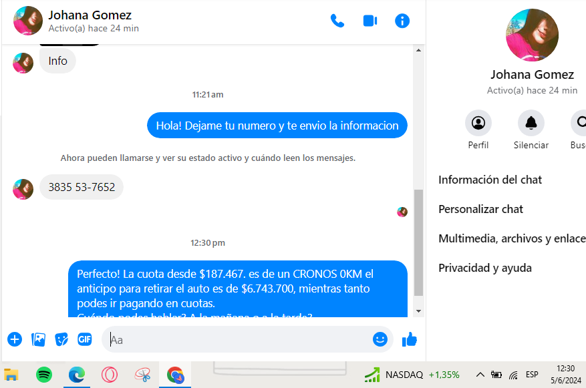
Task: Attach a photo file to message
Action: [39, 339]
